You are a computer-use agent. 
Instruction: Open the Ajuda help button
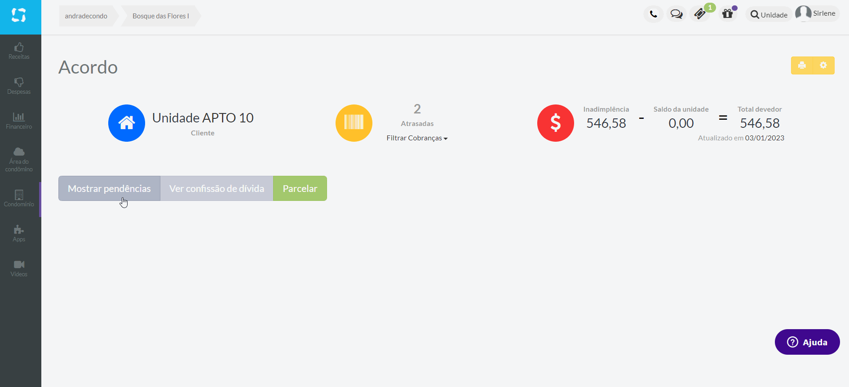(x=807, y=342)
